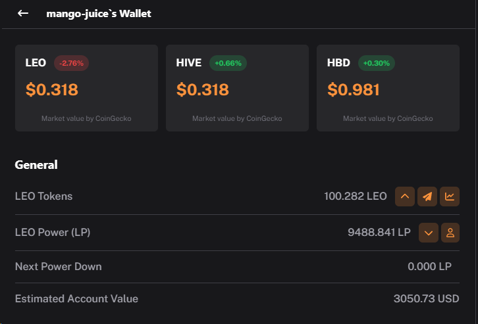Click CoinGecko text under the HIVE price
This screenshot has width=478, height=324.
point(264,118)
